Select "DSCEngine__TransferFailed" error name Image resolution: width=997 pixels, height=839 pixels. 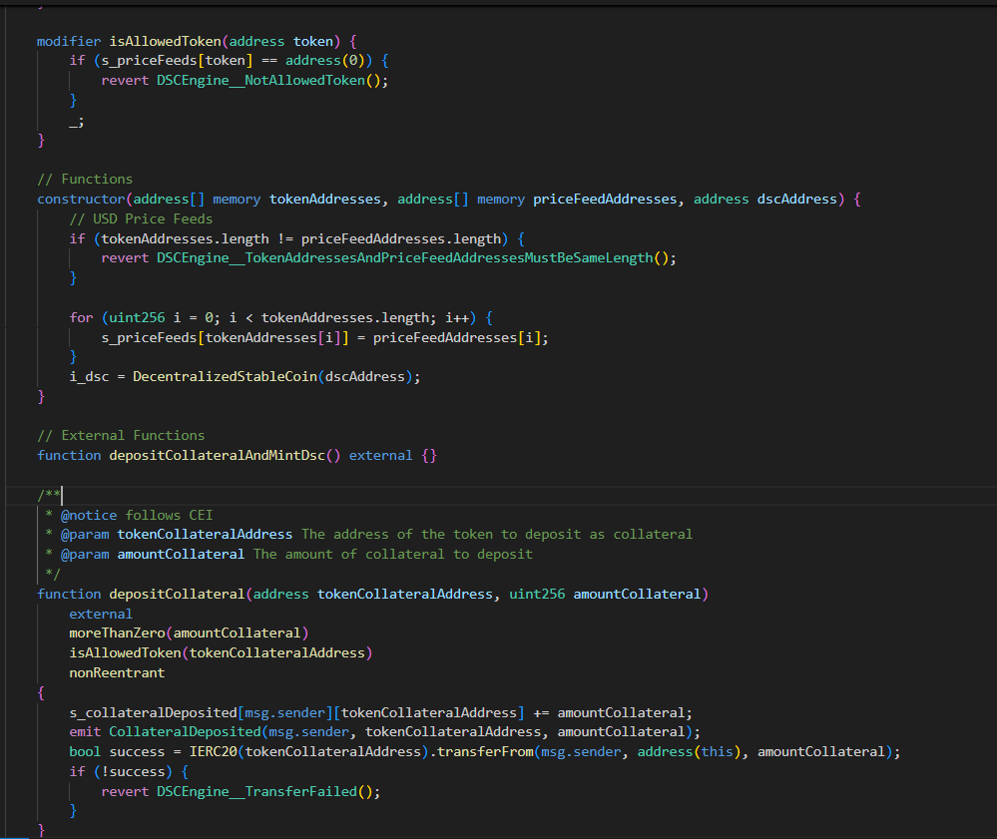(256, 792)
